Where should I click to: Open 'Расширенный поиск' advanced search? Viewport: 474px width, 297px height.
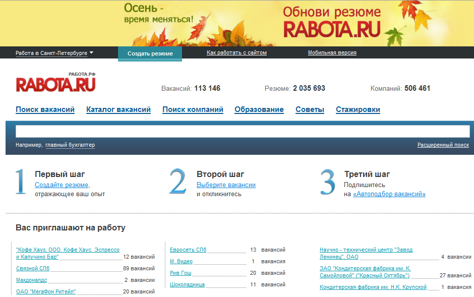(x=443, y=145)
